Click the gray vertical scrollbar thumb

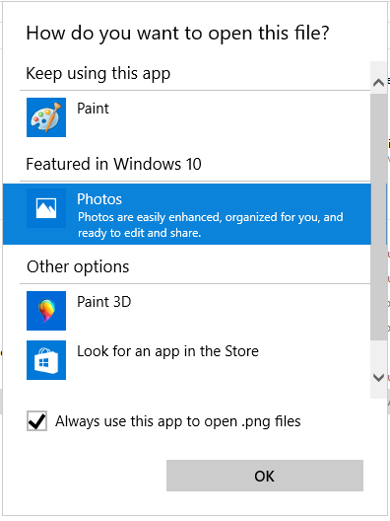point(378,217)
